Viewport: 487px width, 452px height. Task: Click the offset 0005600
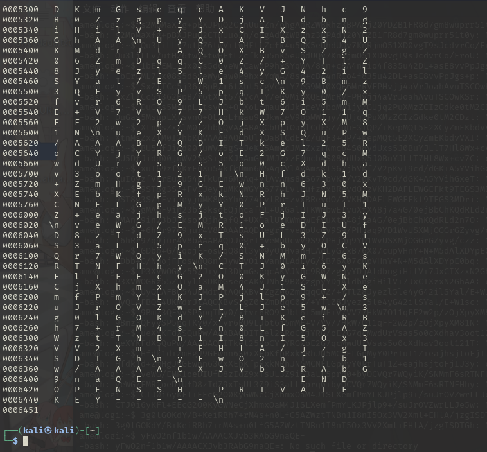(21, 132)
